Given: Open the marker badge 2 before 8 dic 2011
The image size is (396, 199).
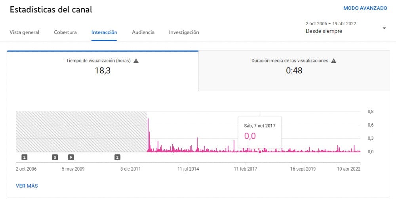Looking at the screenshot, I should coord(117,158).
